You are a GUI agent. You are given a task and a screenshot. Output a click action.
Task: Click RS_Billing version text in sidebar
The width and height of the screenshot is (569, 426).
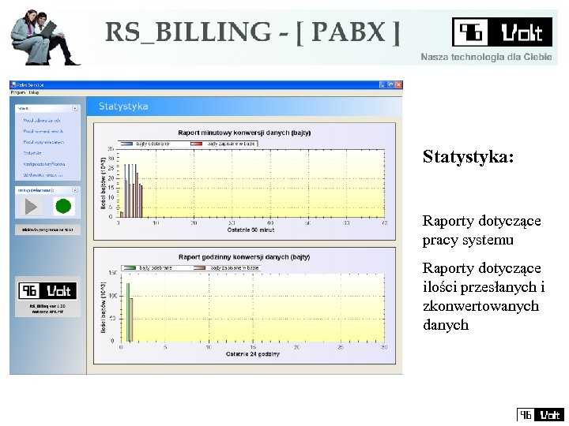pos(47,306)
